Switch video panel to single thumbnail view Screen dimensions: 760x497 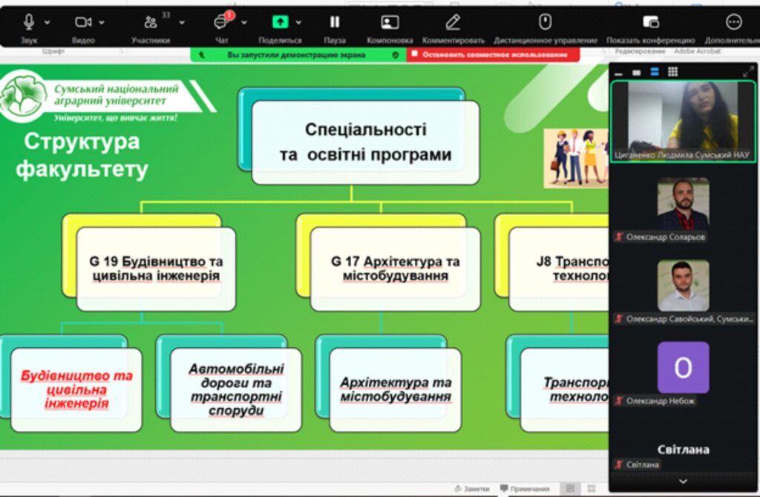pyautogui.click(x=636, y=72)
